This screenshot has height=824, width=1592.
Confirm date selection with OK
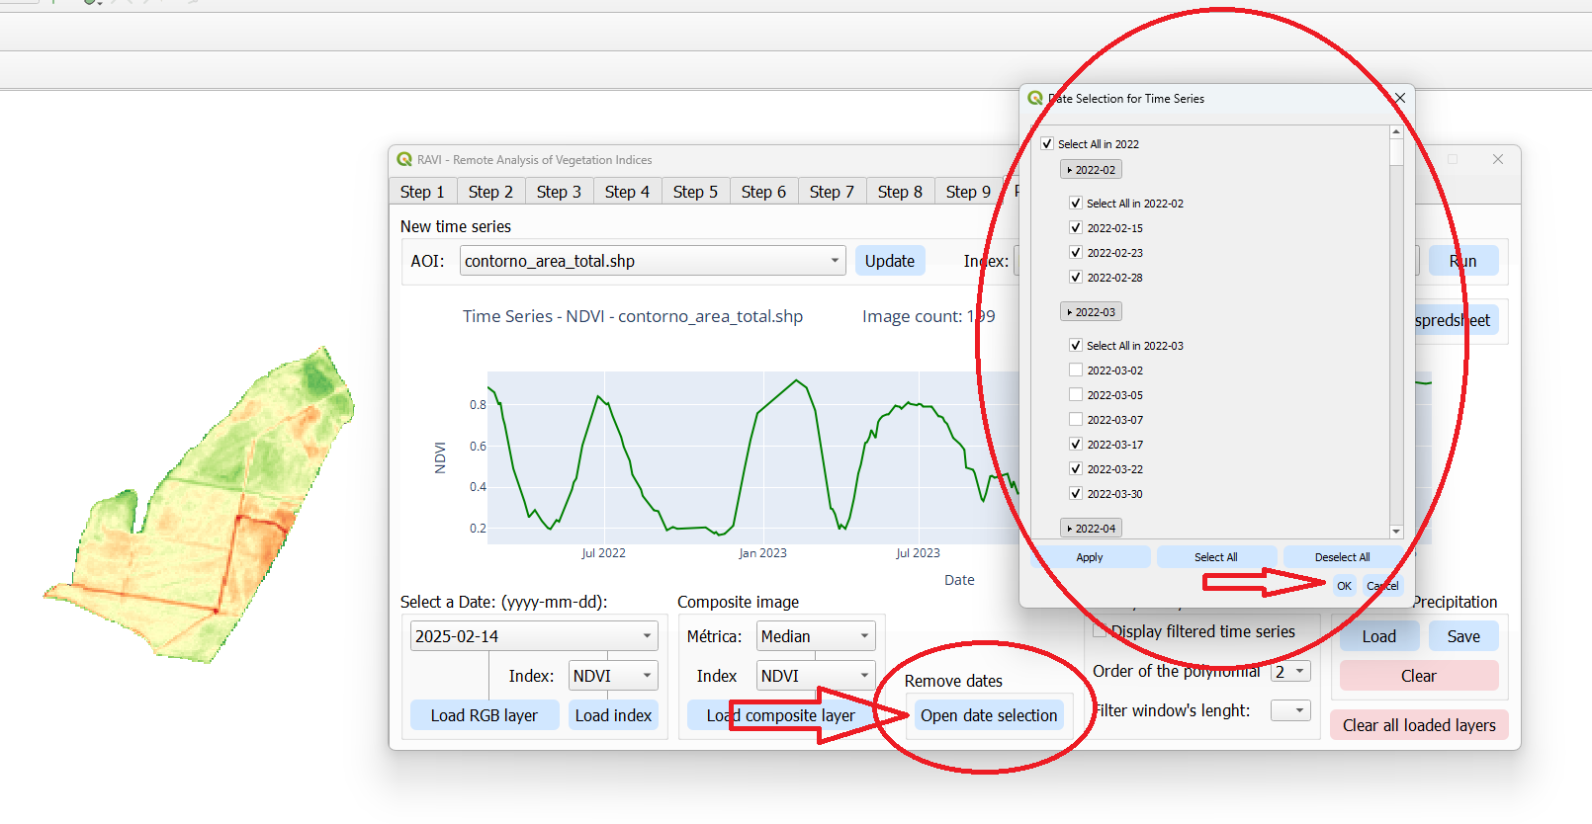click(1344, 586)
